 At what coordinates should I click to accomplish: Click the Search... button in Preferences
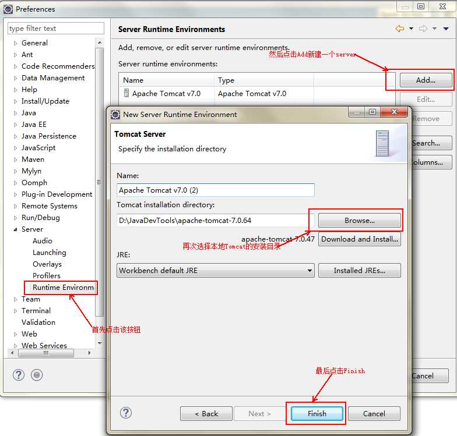431,143
